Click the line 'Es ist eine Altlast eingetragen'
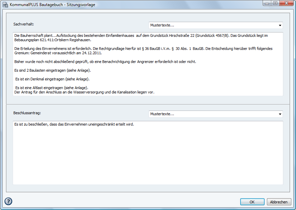This screenshot has width=296, height=210. (x=51, y=88)
